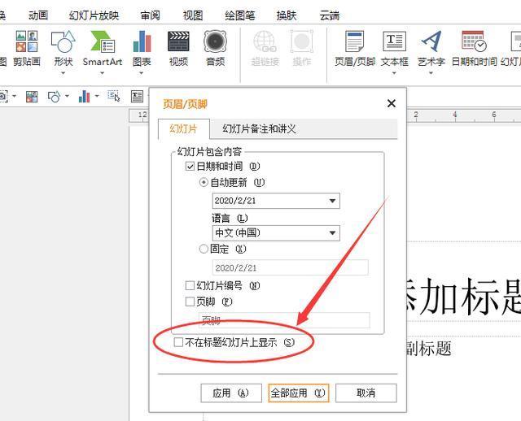The height and width of the screenshot is (421, 521).
Task: Switch to 幻灯片备注和讲义 tab
Action: (259, 129)
